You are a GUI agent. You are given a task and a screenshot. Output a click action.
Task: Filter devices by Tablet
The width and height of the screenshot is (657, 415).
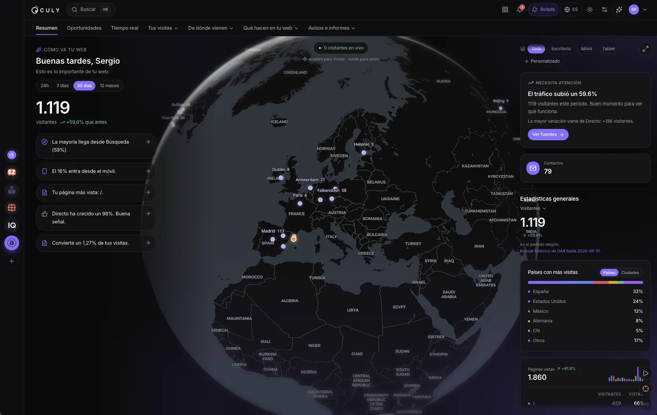pos(609,49)
